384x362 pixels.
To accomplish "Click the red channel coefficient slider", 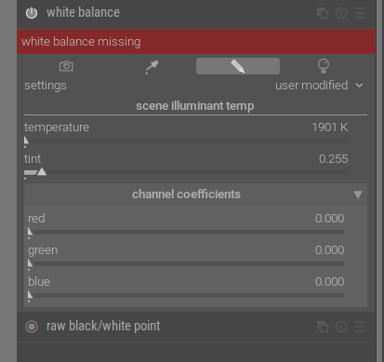I will click(186, 232).
